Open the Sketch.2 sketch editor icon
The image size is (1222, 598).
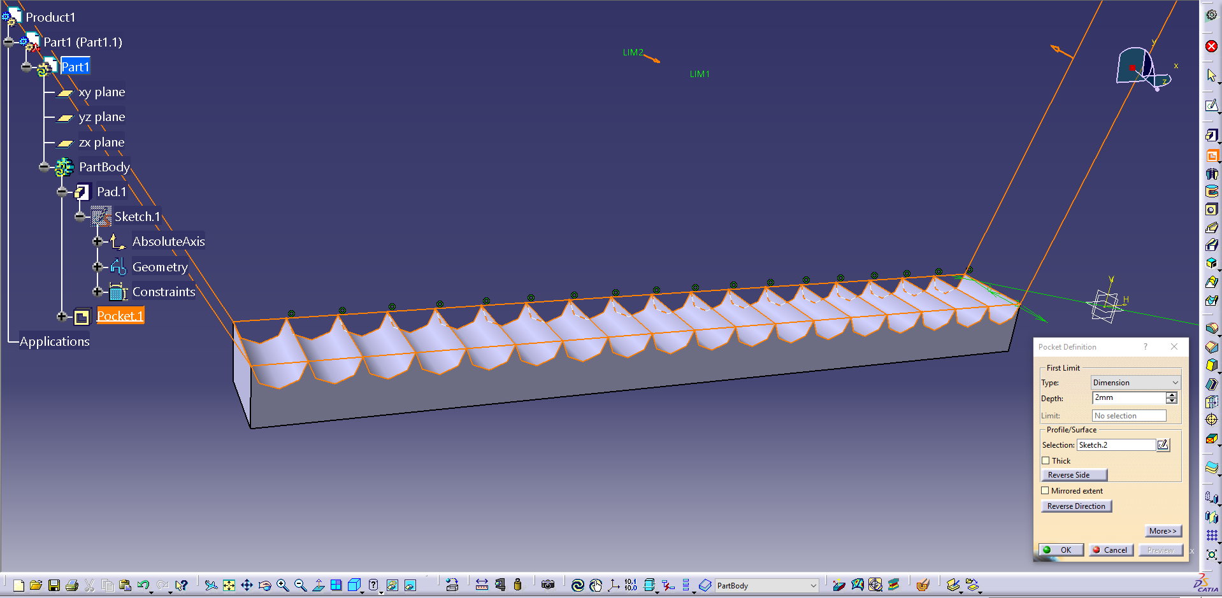(x=1163, y=445)
